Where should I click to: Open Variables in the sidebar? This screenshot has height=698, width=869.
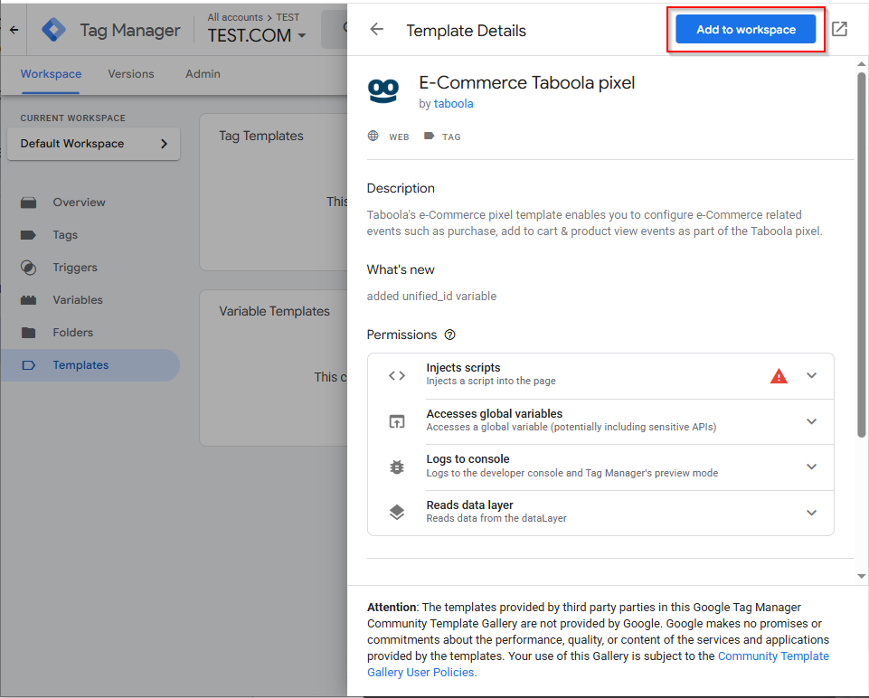point(78,299)
